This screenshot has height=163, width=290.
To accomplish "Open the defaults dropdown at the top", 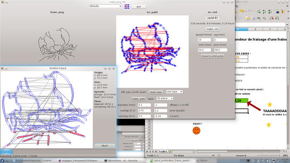I will pos(105,6).
